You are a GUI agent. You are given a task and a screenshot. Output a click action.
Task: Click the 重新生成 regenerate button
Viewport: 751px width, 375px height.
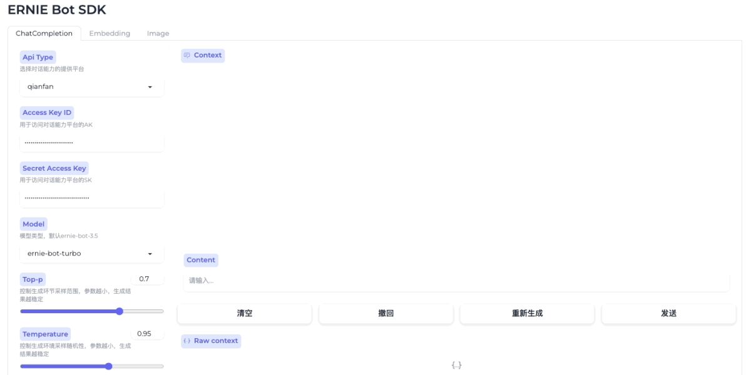tap(527, 314)
